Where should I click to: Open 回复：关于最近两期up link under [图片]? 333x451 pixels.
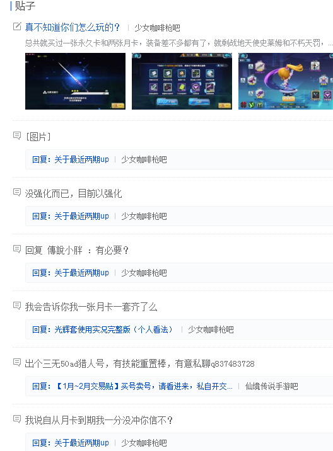pos(71,159)
